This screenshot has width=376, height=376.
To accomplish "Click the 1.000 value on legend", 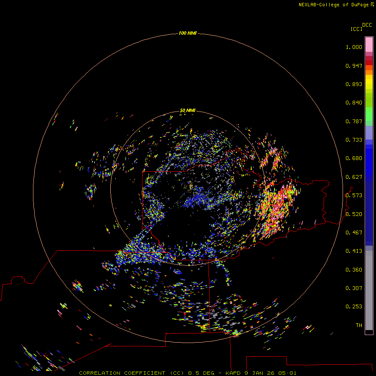I will pos(354,47).
